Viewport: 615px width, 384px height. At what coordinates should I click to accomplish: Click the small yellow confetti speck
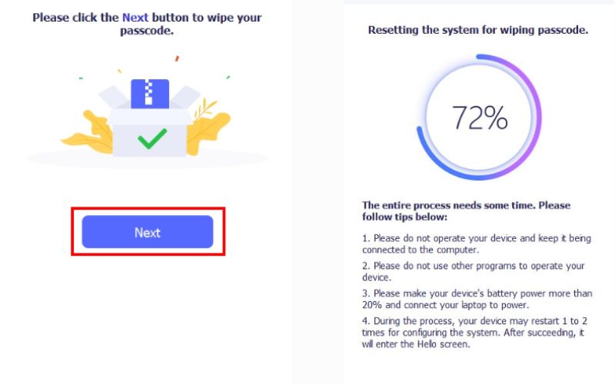(x=119, y=71)
